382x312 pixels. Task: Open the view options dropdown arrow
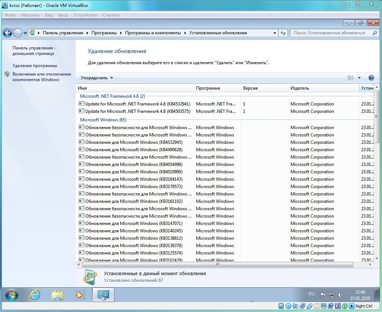click(359, 78)
